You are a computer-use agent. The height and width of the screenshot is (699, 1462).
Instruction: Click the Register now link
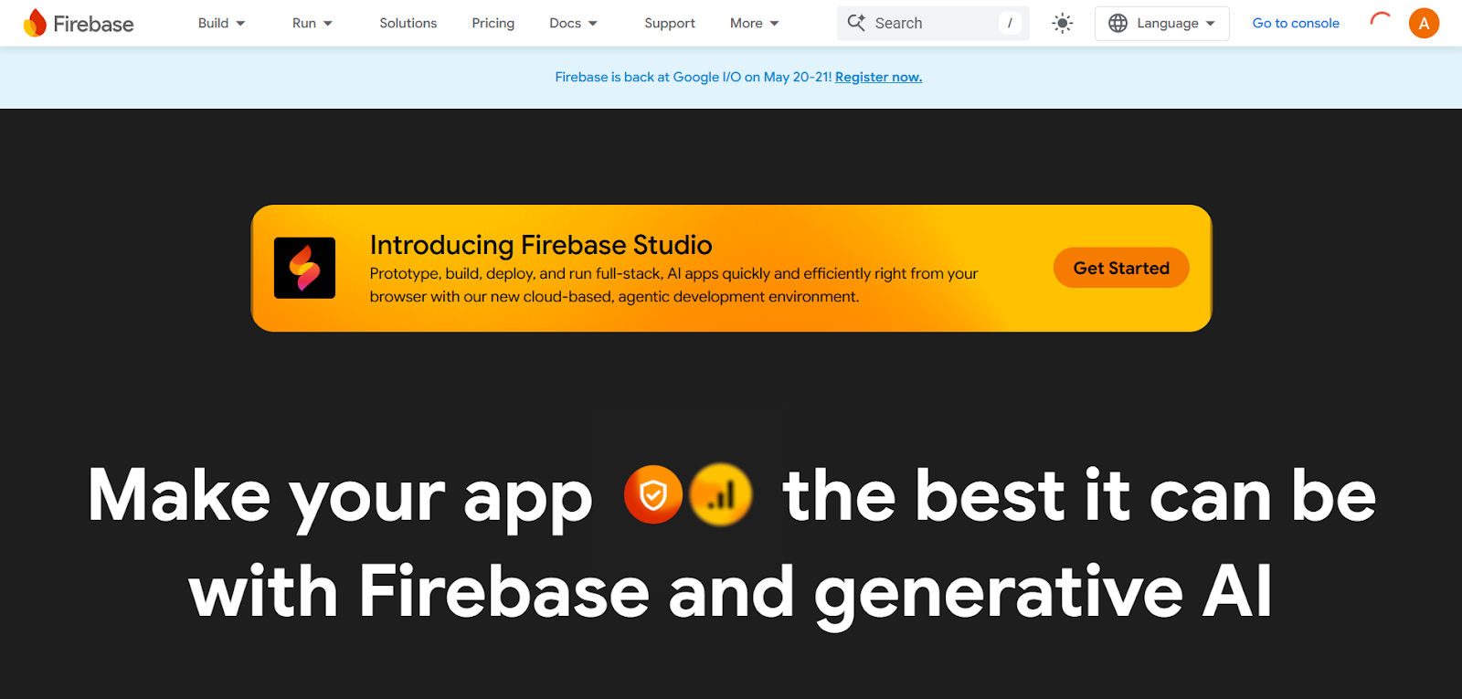(x=878, y=77)
